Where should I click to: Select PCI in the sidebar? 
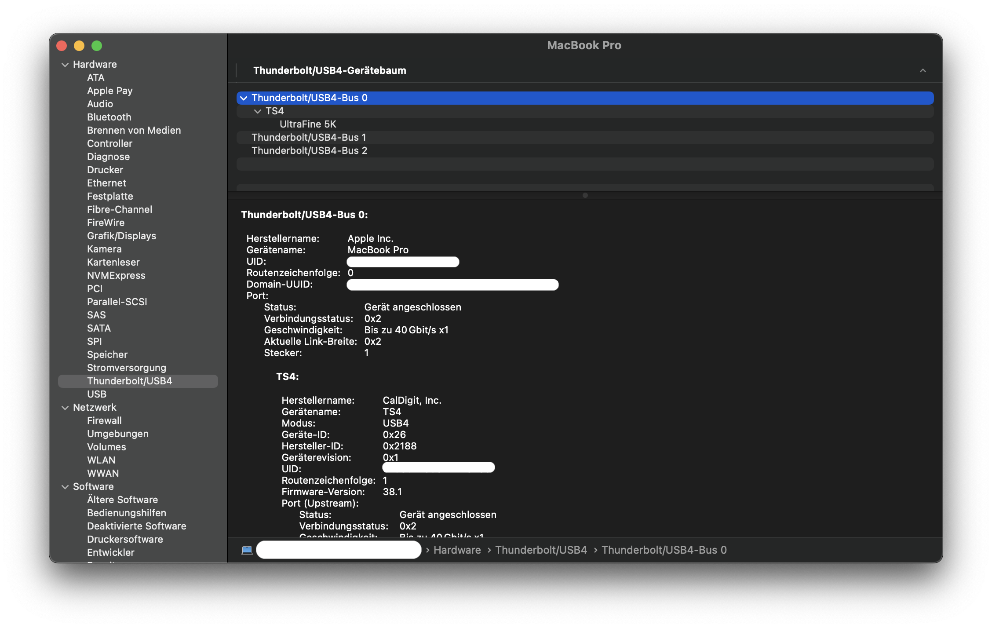point(95,288)
